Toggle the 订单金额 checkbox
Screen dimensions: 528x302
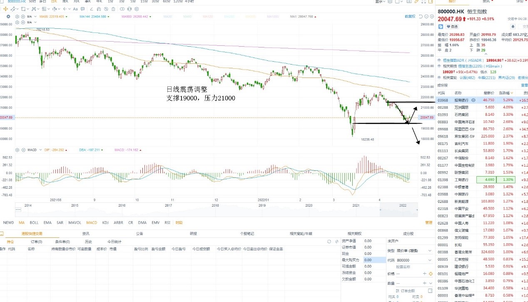click(x=430, y=291)
